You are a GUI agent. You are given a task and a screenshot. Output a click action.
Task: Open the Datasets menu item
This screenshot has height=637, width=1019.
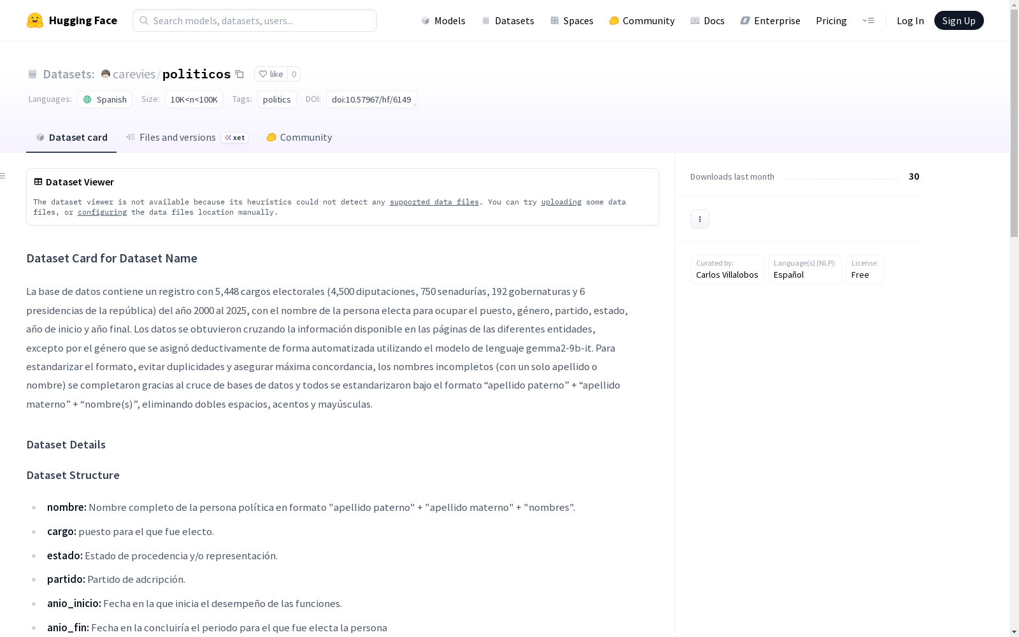(x=508, y=20)
